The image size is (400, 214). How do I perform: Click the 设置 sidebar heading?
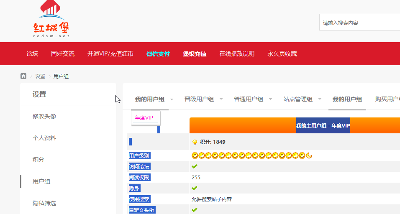coord(39,94)
